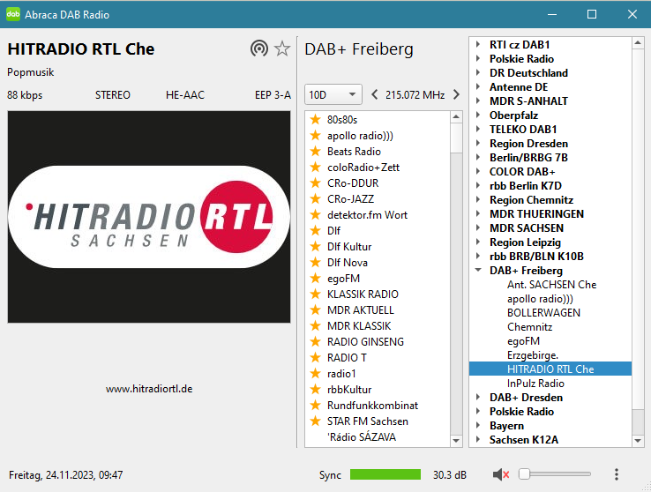651x492 pixels.
Task: Click the HITRADIO RTL Sachsen logo image
Action: click(149, 217)
